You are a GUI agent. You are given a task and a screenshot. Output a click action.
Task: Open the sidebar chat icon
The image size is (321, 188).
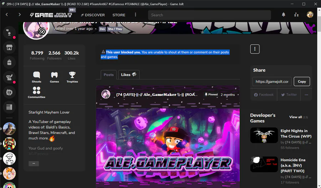pos(9,33)
